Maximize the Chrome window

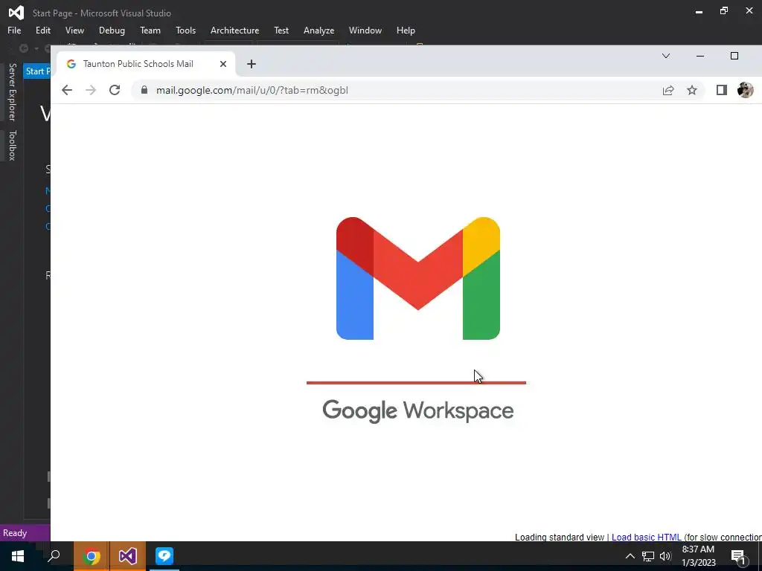734,56
